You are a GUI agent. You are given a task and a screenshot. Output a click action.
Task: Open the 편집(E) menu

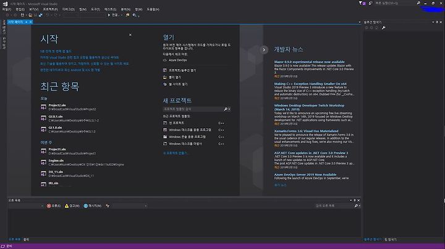[20, 9]
